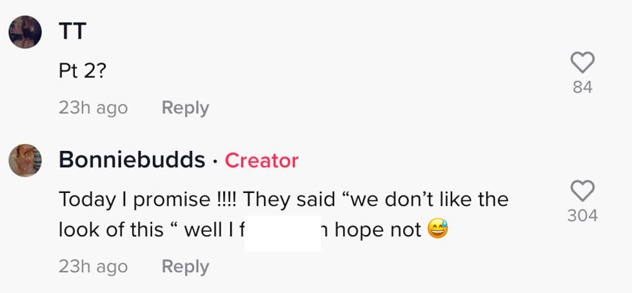Click the pink Creator badge
632x293 pixels.
click(x=261, y=161)
